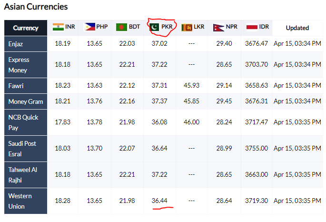Click the Pakistan flag icon

click(x=154, y=27)
